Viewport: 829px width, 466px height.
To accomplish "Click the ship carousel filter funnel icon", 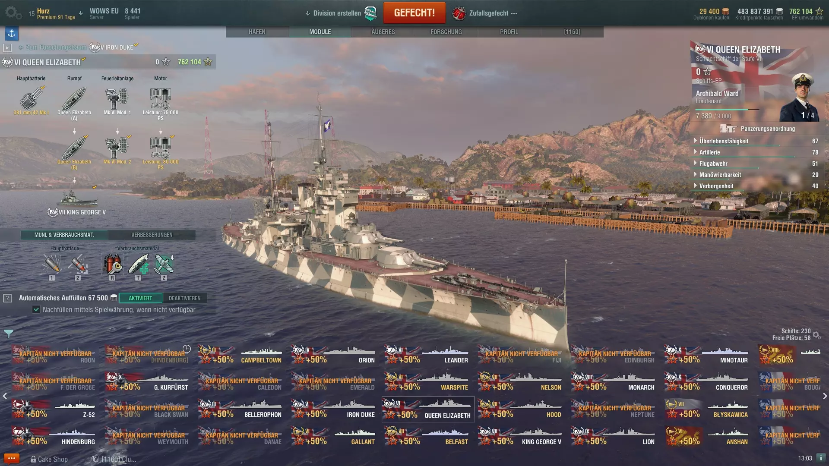I will click(x=9, y=334).
